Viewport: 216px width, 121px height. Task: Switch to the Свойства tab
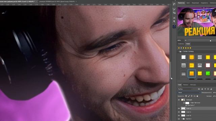pyautogui.click(x=181, y=44)
